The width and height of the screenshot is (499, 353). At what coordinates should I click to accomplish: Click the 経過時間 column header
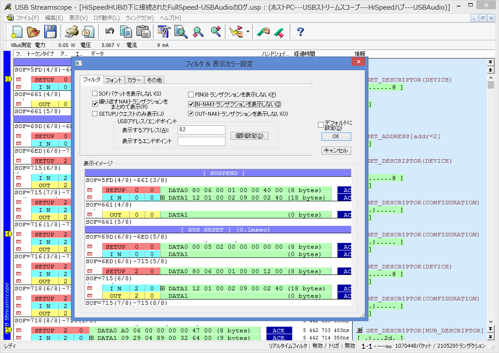[x=322, y=54]
